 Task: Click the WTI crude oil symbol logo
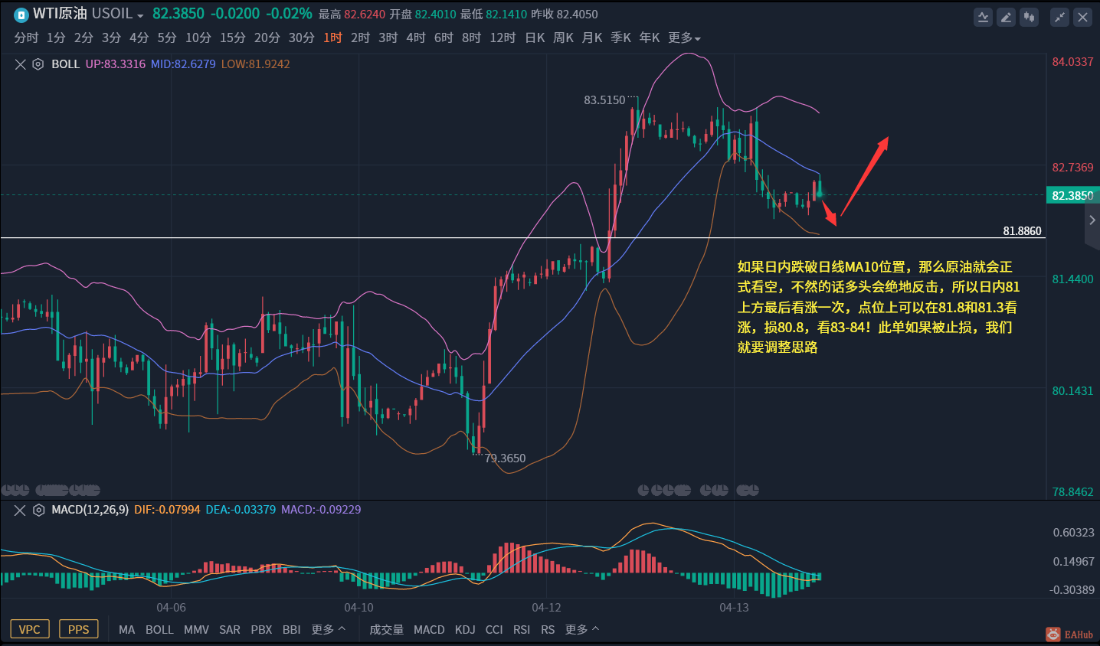coord(21,15)
